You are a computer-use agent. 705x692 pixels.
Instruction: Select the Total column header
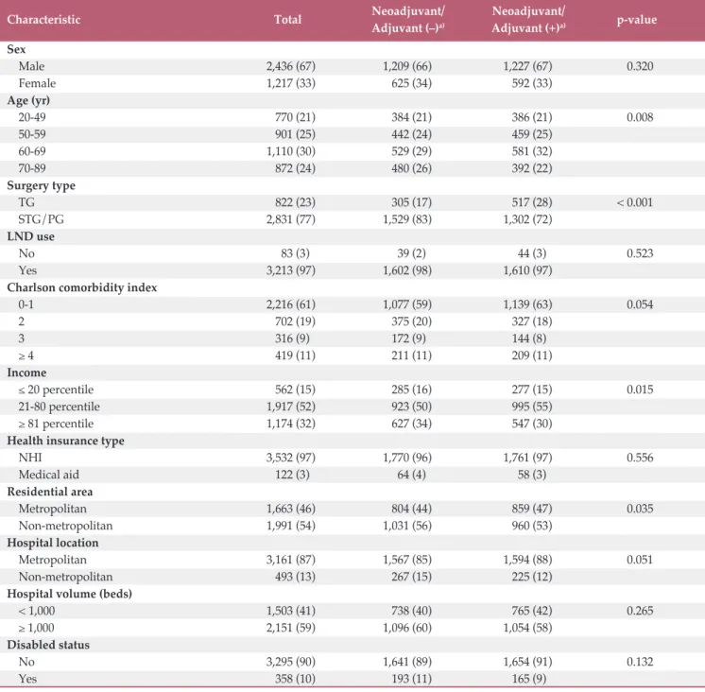pyautogui.click(x=287, y=20)
